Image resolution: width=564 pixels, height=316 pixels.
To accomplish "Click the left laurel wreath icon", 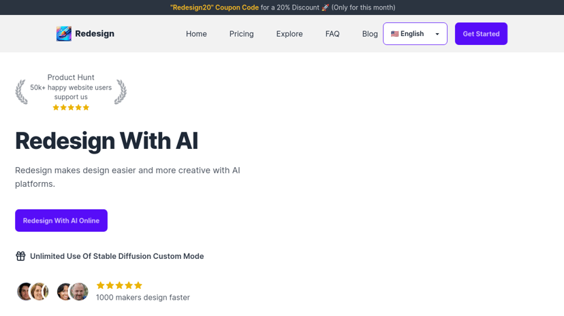I will tap(21, 92).
